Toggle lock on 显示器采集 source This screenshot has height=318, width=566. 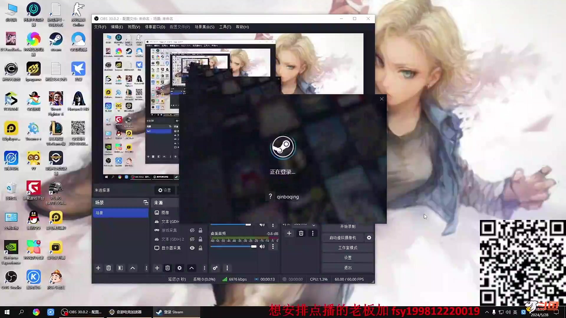point(200,248)
